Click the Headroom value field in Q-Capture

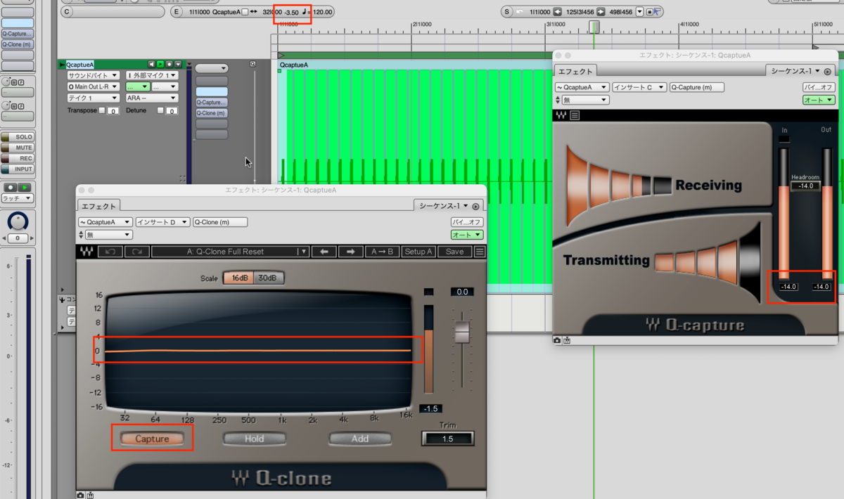pyautogui.click(x=805, y=186)
